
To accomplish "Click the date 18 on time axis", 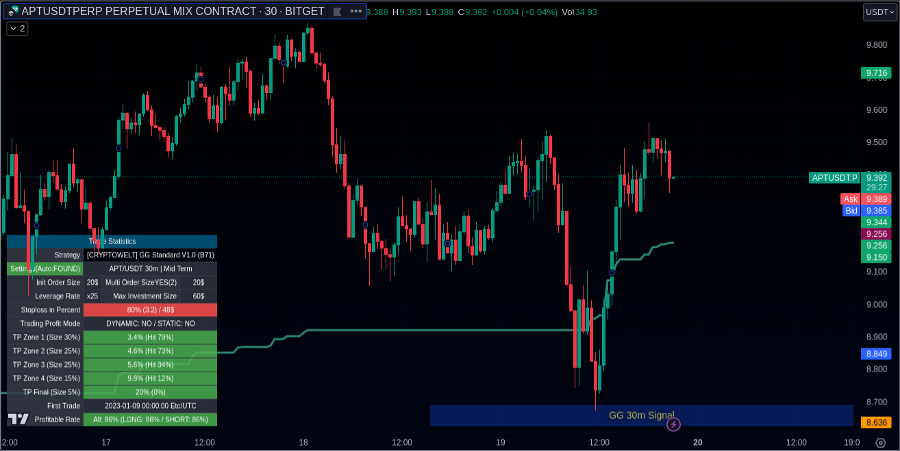I will [303, 443].
